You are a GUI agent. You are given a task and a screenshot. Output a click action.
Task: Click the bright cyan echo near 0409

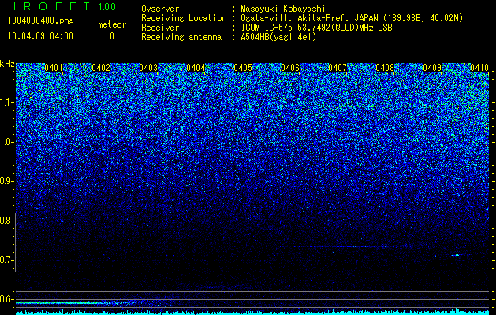click(456, 255)
